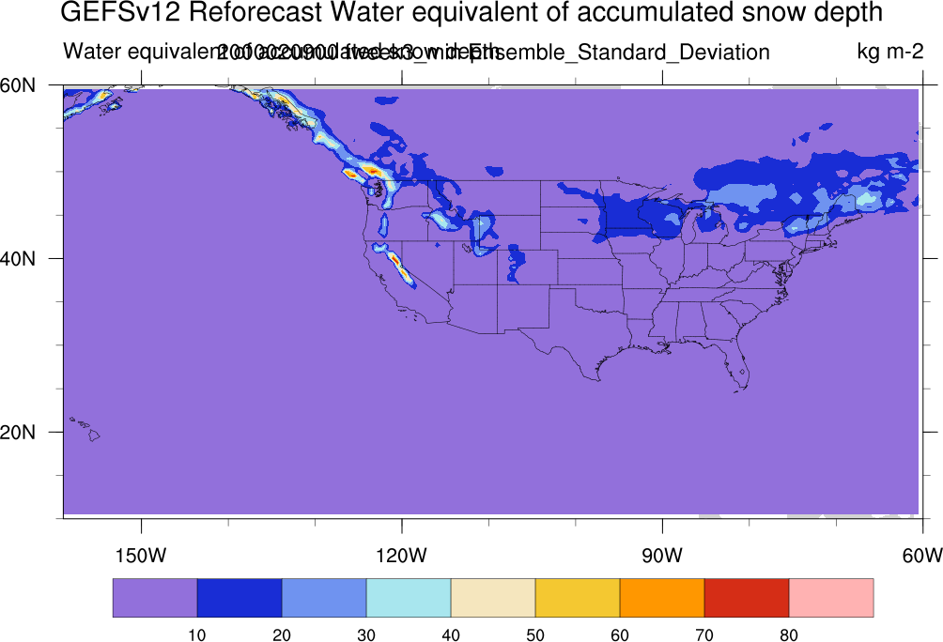Click the Hawaii islands outline on map
This screenshot has height=642, width=943.
point(85,429)
